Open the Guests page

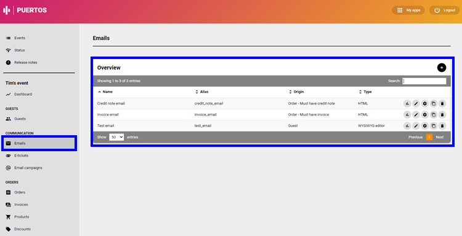[20, 119]
